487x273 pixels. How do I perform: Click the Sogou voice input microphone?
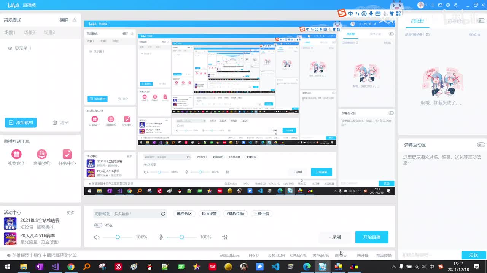pos(371,14)
